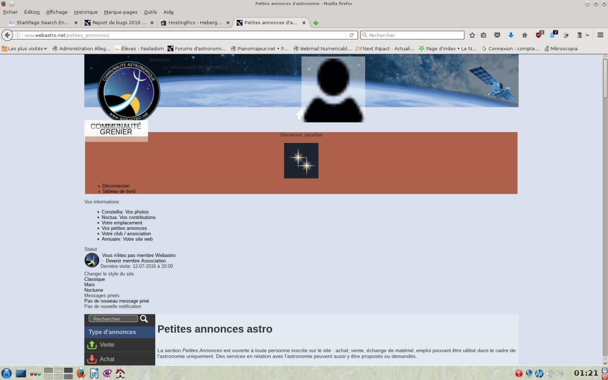Viewport: 608px width, 380px height.
Task: Click the red alert tray icon
Action: 519,373
